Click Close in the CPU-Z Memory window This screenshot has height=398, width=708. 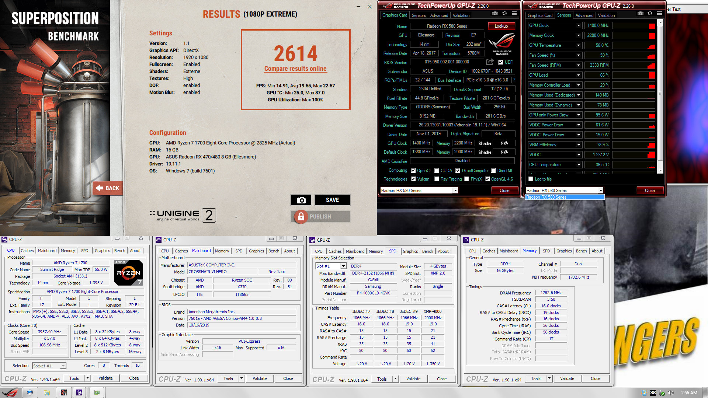pos(596,378)
